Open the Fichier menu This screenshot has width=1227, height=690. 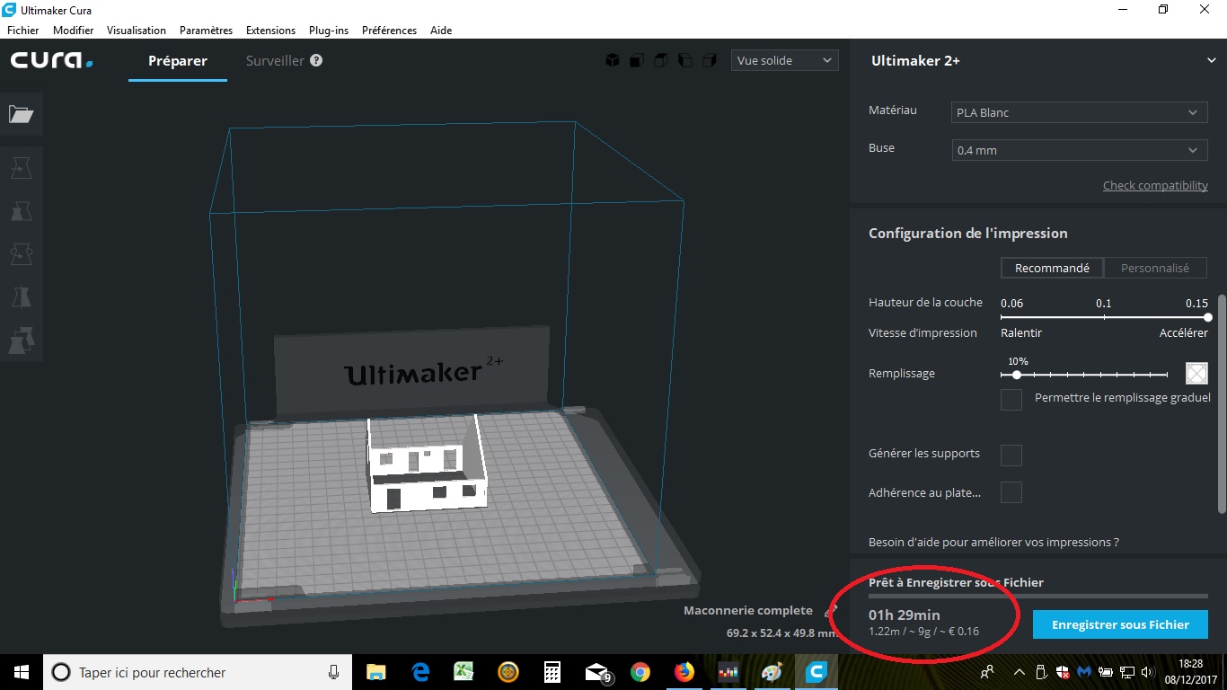(22, 30)
